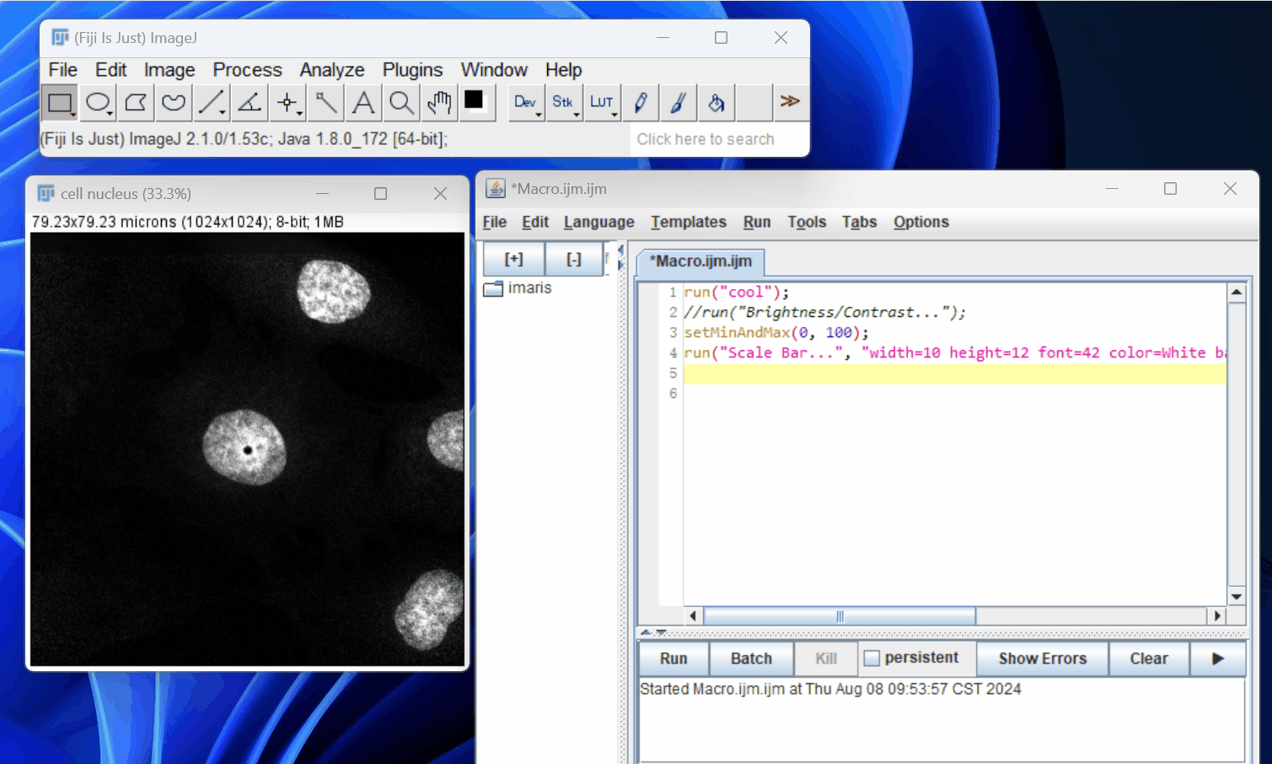Click the commented Brightness/Contrast line
This screenshot has width=1272, height=764.
coord(824,313)
